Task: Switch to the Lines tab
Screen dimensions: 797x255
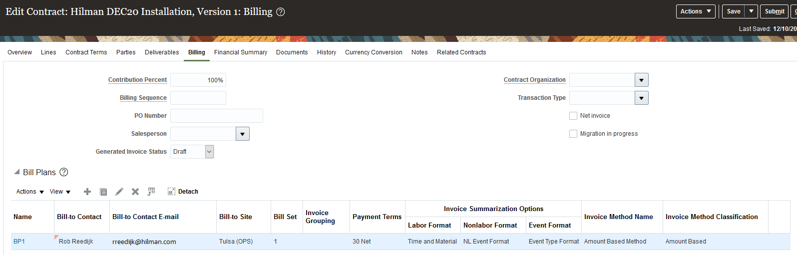Action: [48, 52]
